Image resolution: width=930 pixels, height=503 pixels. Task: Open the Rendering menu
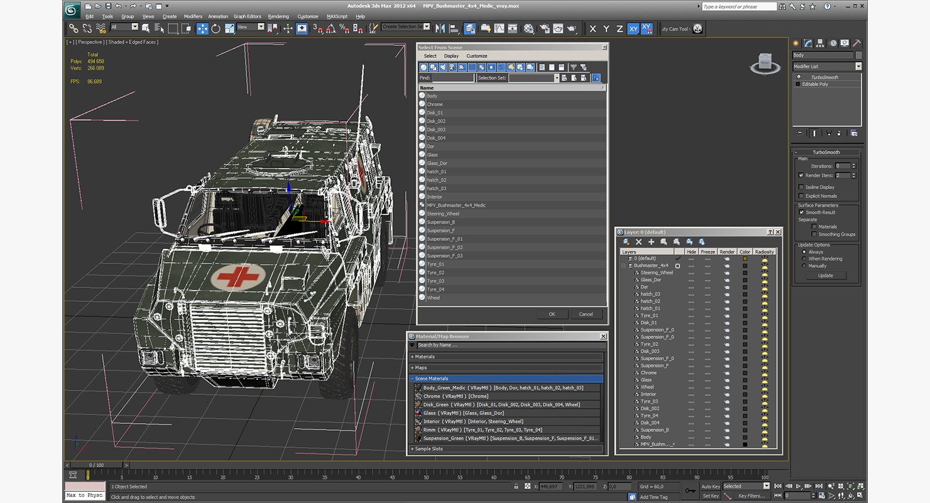pyautogui.click(x=278, y=16)
